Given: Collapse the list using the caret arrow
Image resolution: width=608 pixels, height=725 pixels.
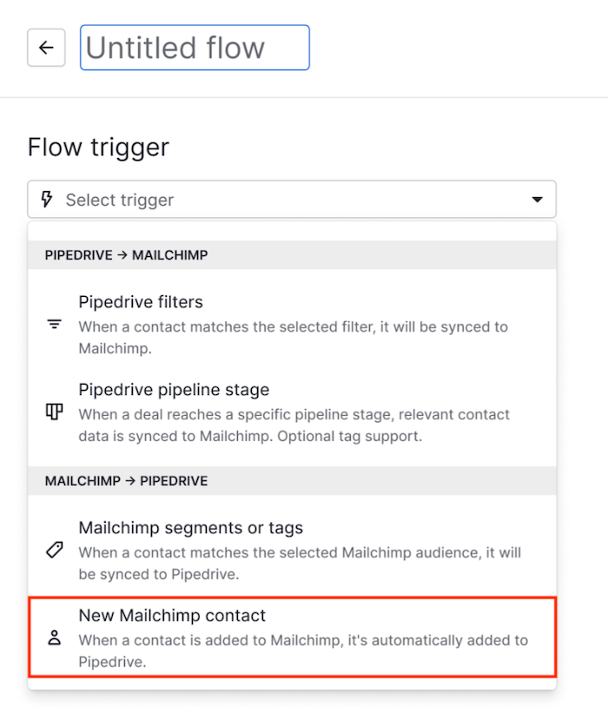Looking at the screenshot, I should pos(537,200).
